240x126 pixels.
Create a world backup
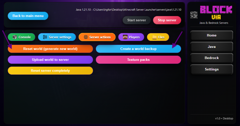click(x=138, y=49)
